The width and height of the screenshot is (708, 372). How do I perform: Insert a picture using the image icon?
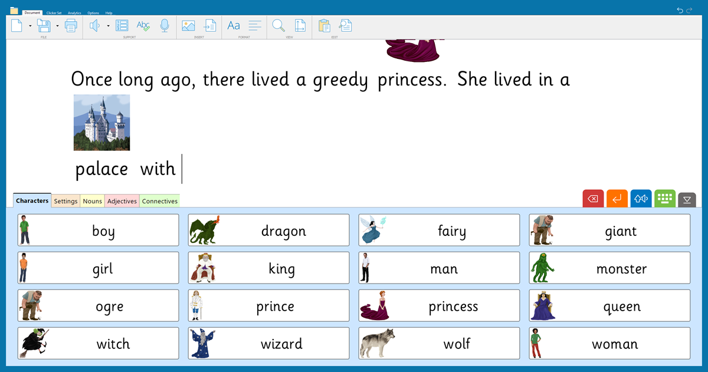(188, 25)
